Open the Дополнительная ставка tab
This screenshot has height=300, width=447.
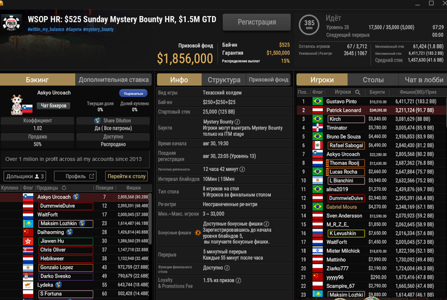pos(114,80)
